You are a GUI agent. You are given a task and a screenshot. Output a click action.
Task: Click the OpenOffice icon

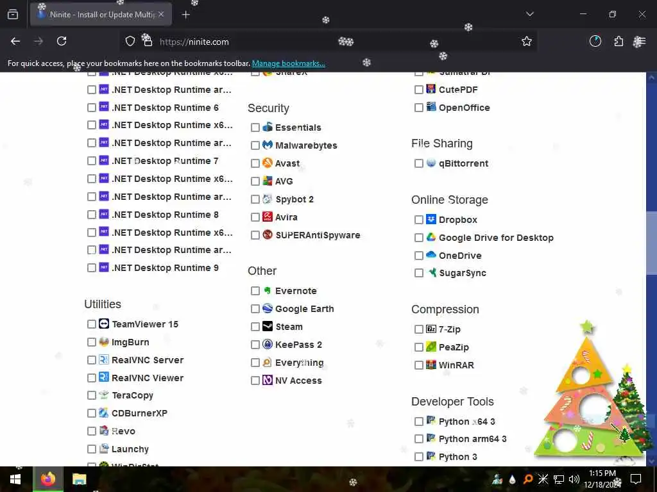click(431, 107)
